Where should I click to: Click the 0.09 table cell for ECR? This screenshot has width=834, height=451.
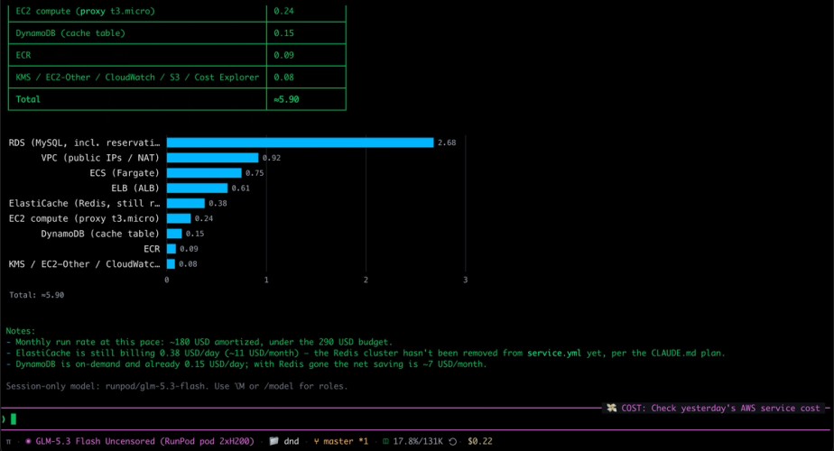tap(306, 55)
